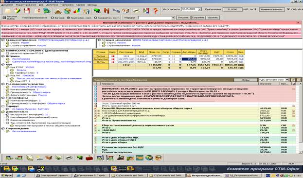The width and height of the screenshot is (303, 178).
Task: Click the locomotive icon in bottom toolbar
Action: click(121, 158)
